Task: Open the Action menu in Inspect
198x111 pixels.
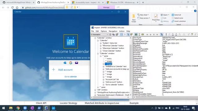Action: [x=122, y=31]
